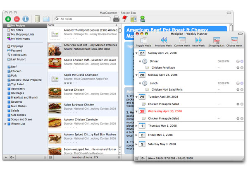Expand Friday May 2 day
The width and height of the screenshot is (248, 183).
tap(136, 135)
